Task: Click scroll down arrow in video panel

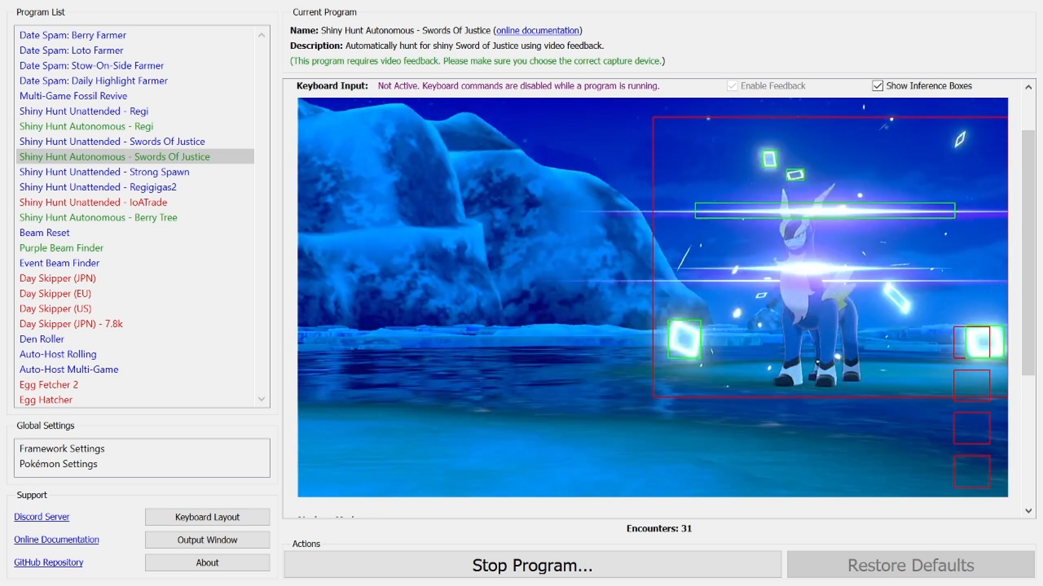Action: click(1028, 511)
